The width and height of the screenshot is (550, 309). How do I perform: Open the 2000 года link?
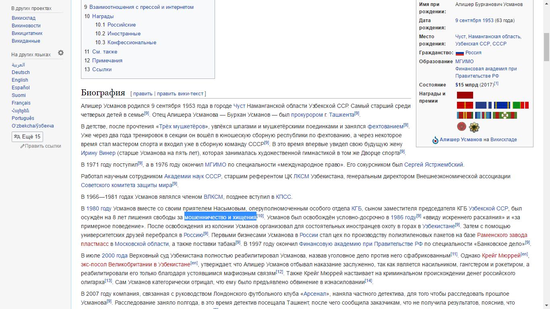(x=115, y=255)
